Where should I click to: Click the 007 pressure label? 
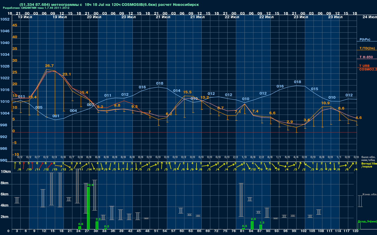90,105
